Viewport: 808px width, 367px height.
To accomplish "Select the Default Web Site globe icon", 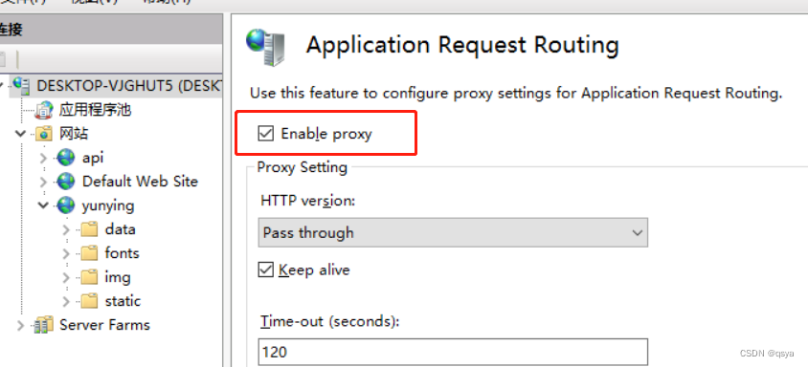I will pyautogui.click(x=66, y=182).
